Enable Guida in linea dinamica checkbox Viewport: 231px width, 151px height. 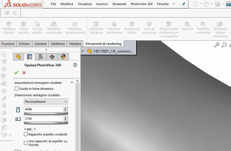click(17, 89)
